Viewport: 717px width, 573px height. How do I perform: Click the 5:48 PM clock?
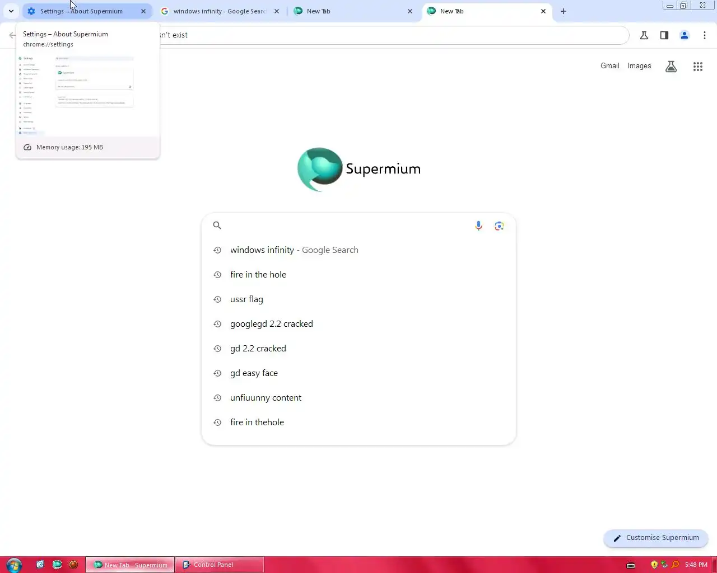click(x=696, y=565)
